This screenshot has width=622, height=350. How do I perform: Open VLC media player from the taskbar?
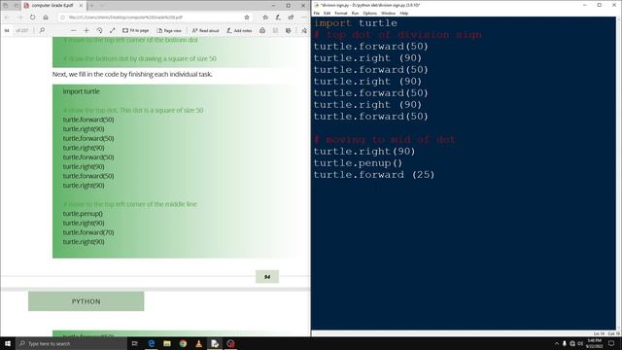(x=198, y=343)
